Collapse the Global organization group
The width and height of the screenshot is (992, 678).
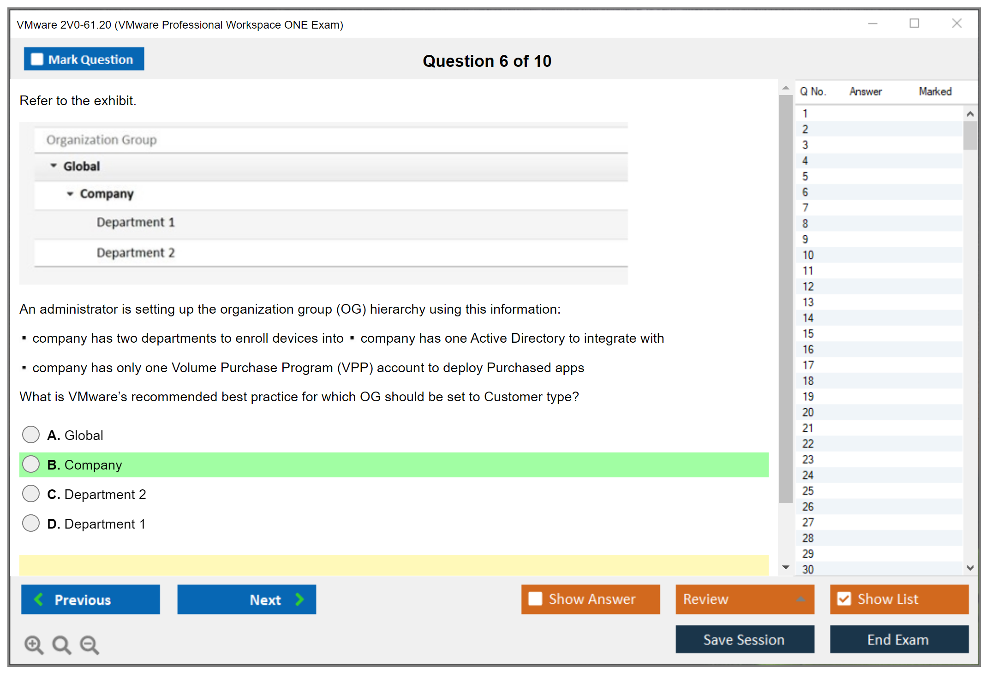coord(54,166)
